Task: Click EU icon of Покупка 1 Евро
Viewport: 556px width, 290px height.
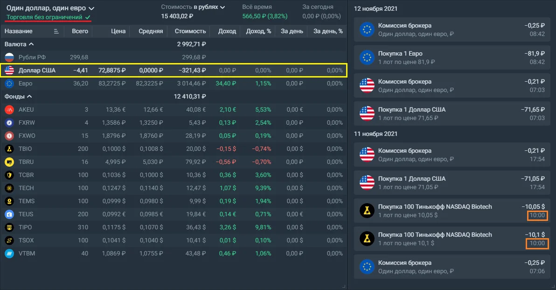Action: pyautogui.click(x=367, y=57)
